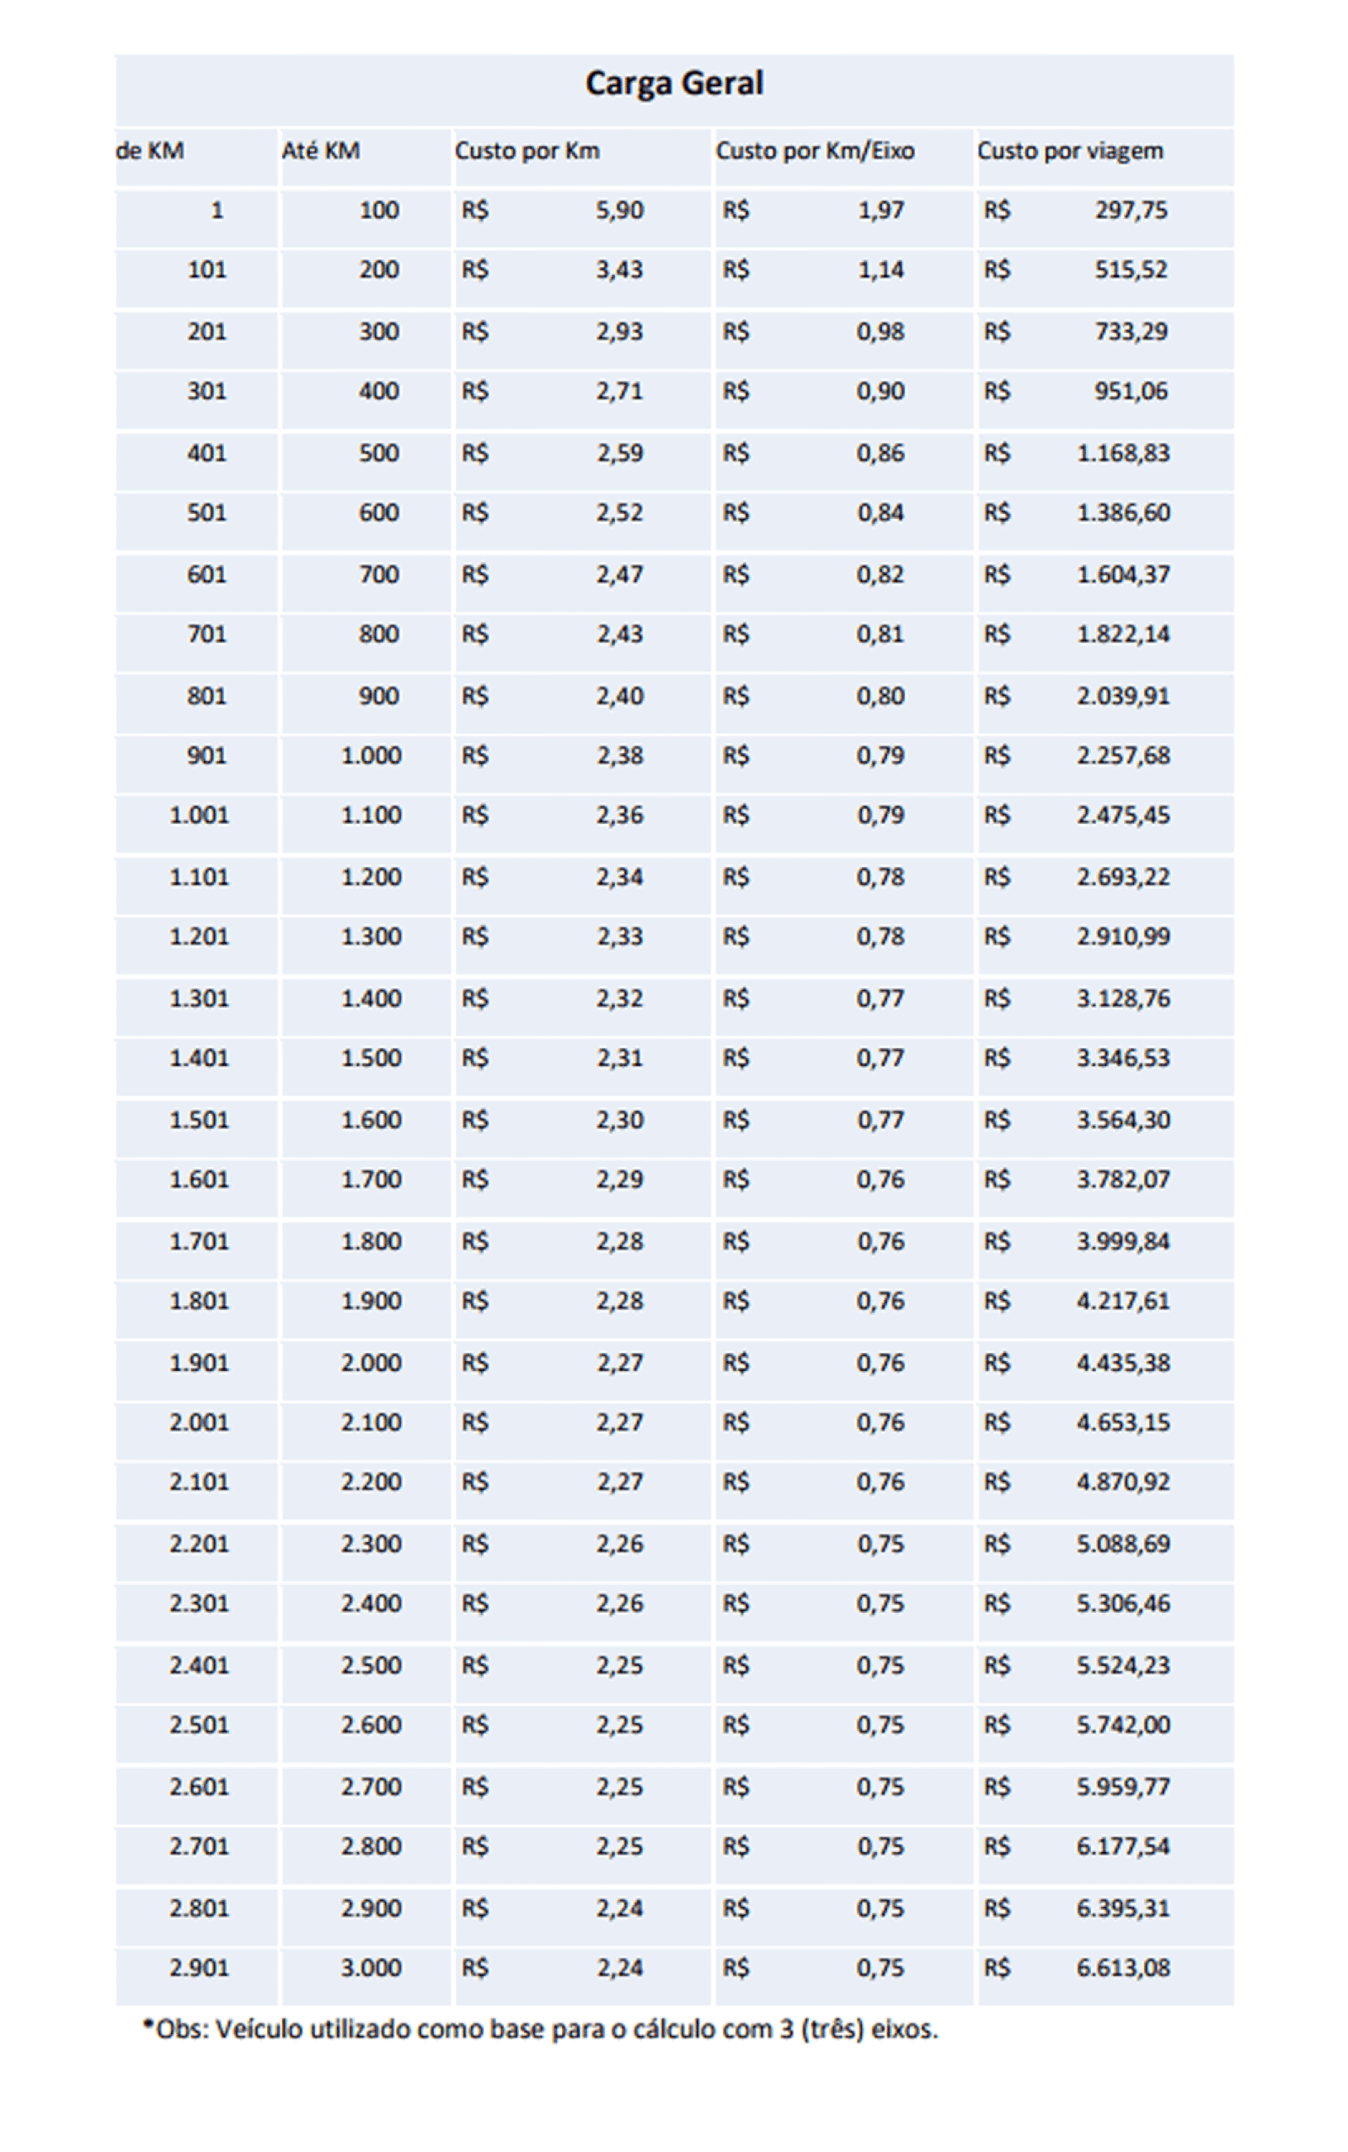
Task: Select the trip cost value 297,75
Action: pyautogui.click(x=1131, y=211)
